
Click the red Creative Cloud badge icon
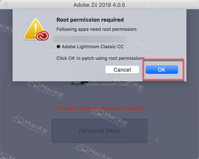(42, 36)
